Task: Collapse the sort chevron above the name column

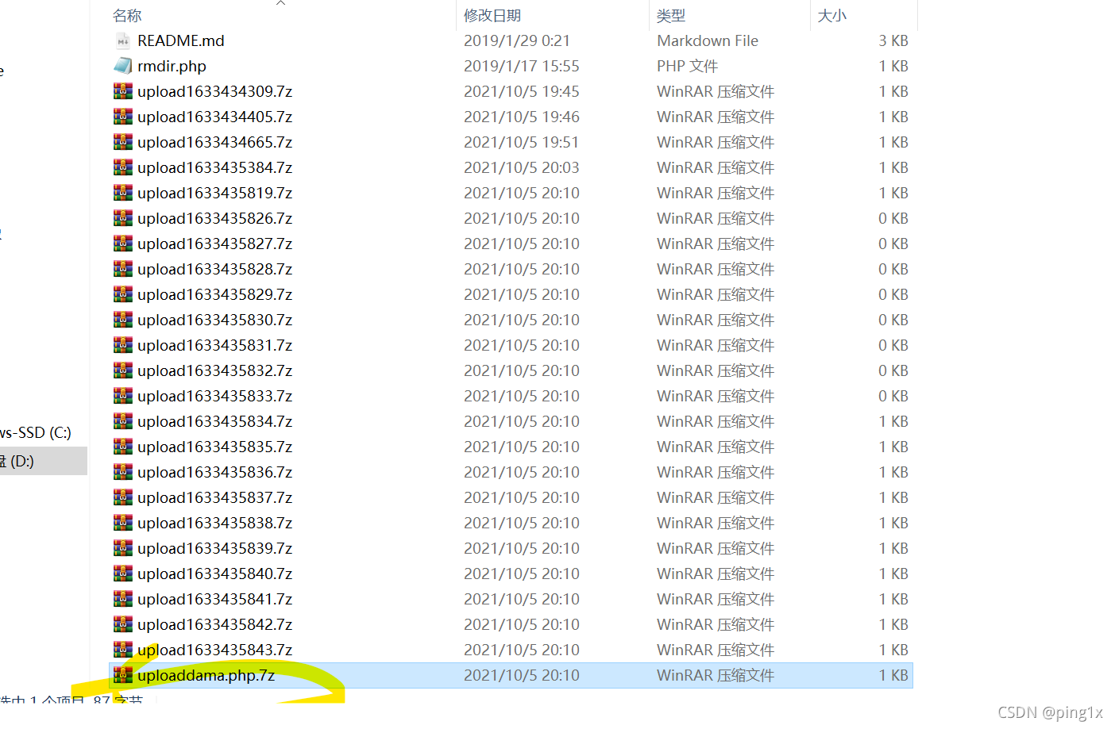Action: pos(280,4)
